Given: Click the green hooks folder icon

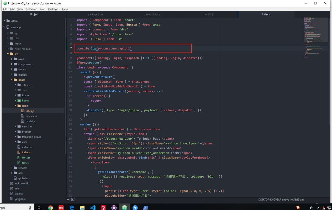Looking at the screenshot, I should (x=19, y=101).
